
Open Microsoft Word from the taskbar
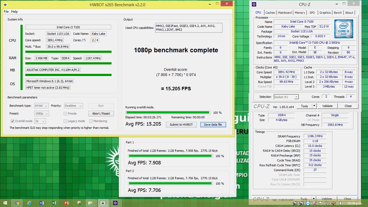pyautogui.click(x=42, y=203)
